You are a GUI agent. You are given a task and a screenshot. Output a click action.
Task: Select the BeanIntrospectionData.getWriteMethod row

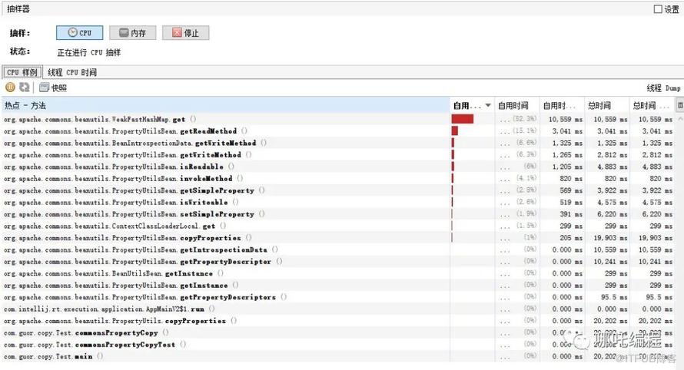339,143
